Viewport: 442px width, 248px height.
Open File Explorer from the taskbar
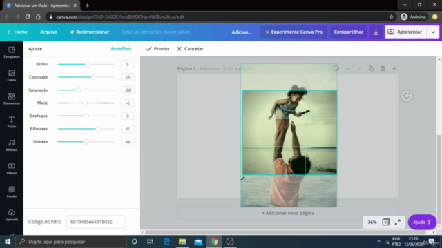tap(182, 242)
